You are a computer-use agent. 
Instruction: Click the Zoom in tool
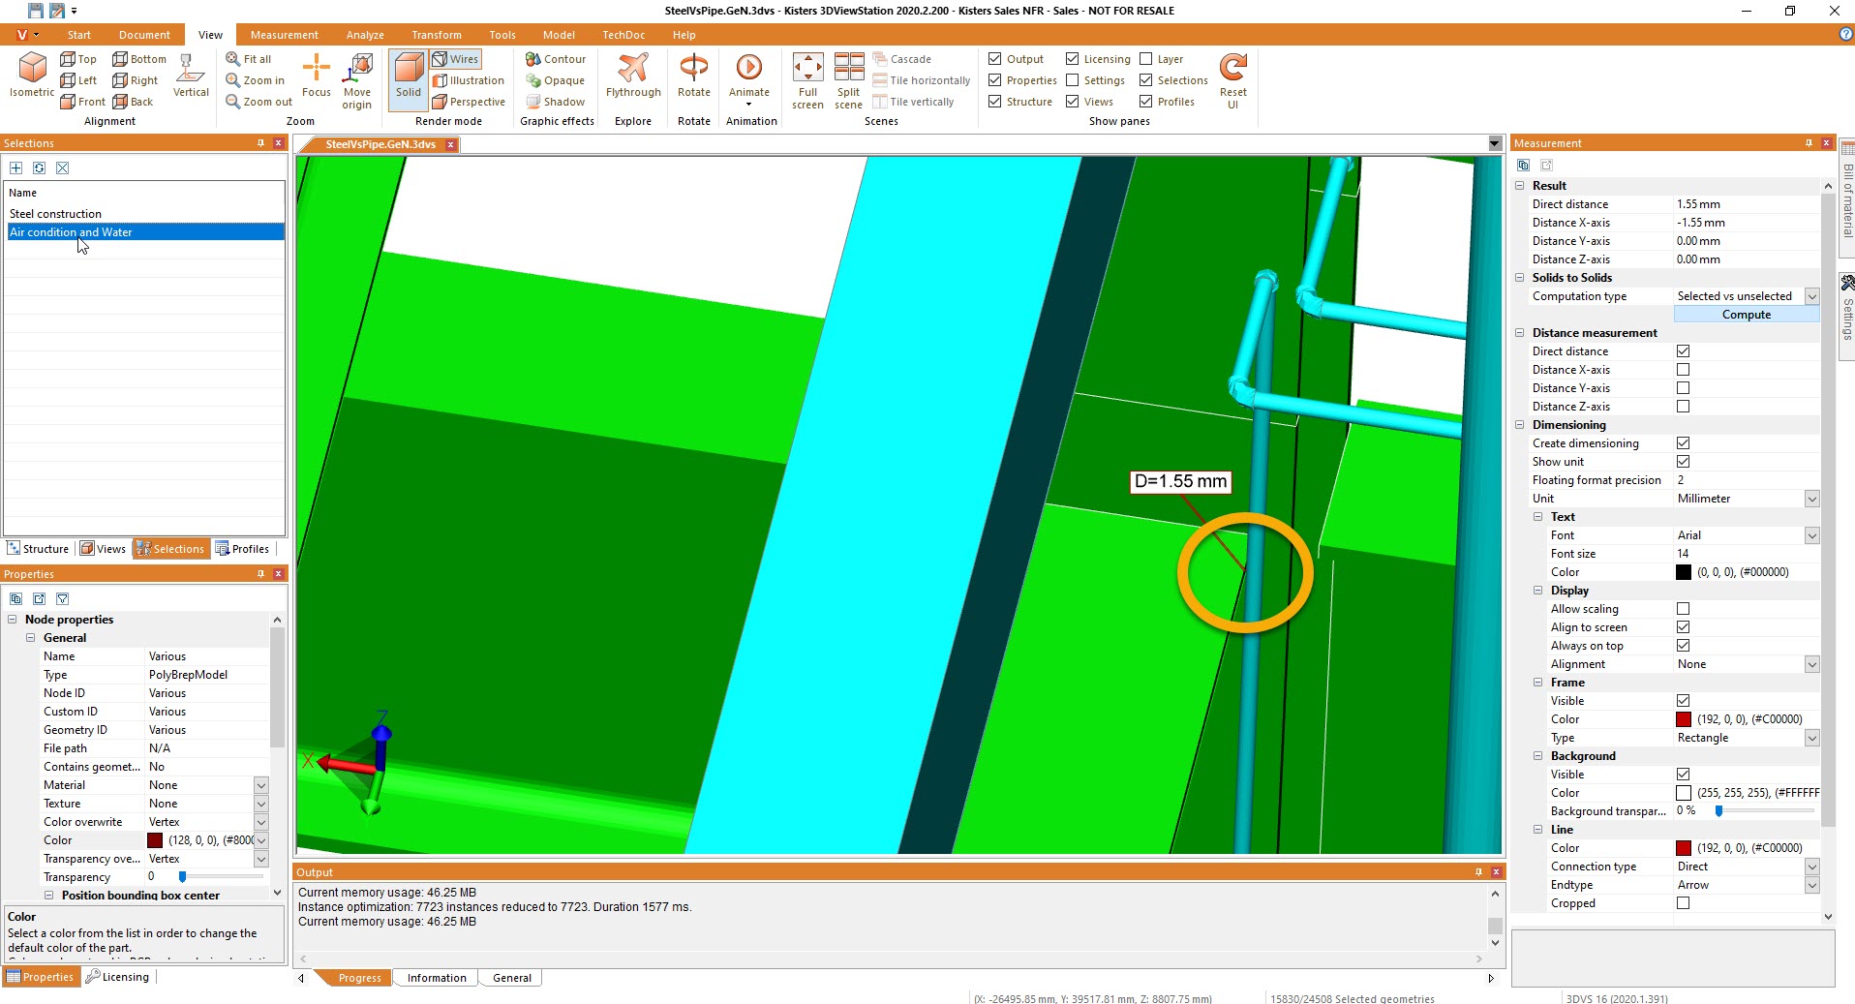(256, 80)
